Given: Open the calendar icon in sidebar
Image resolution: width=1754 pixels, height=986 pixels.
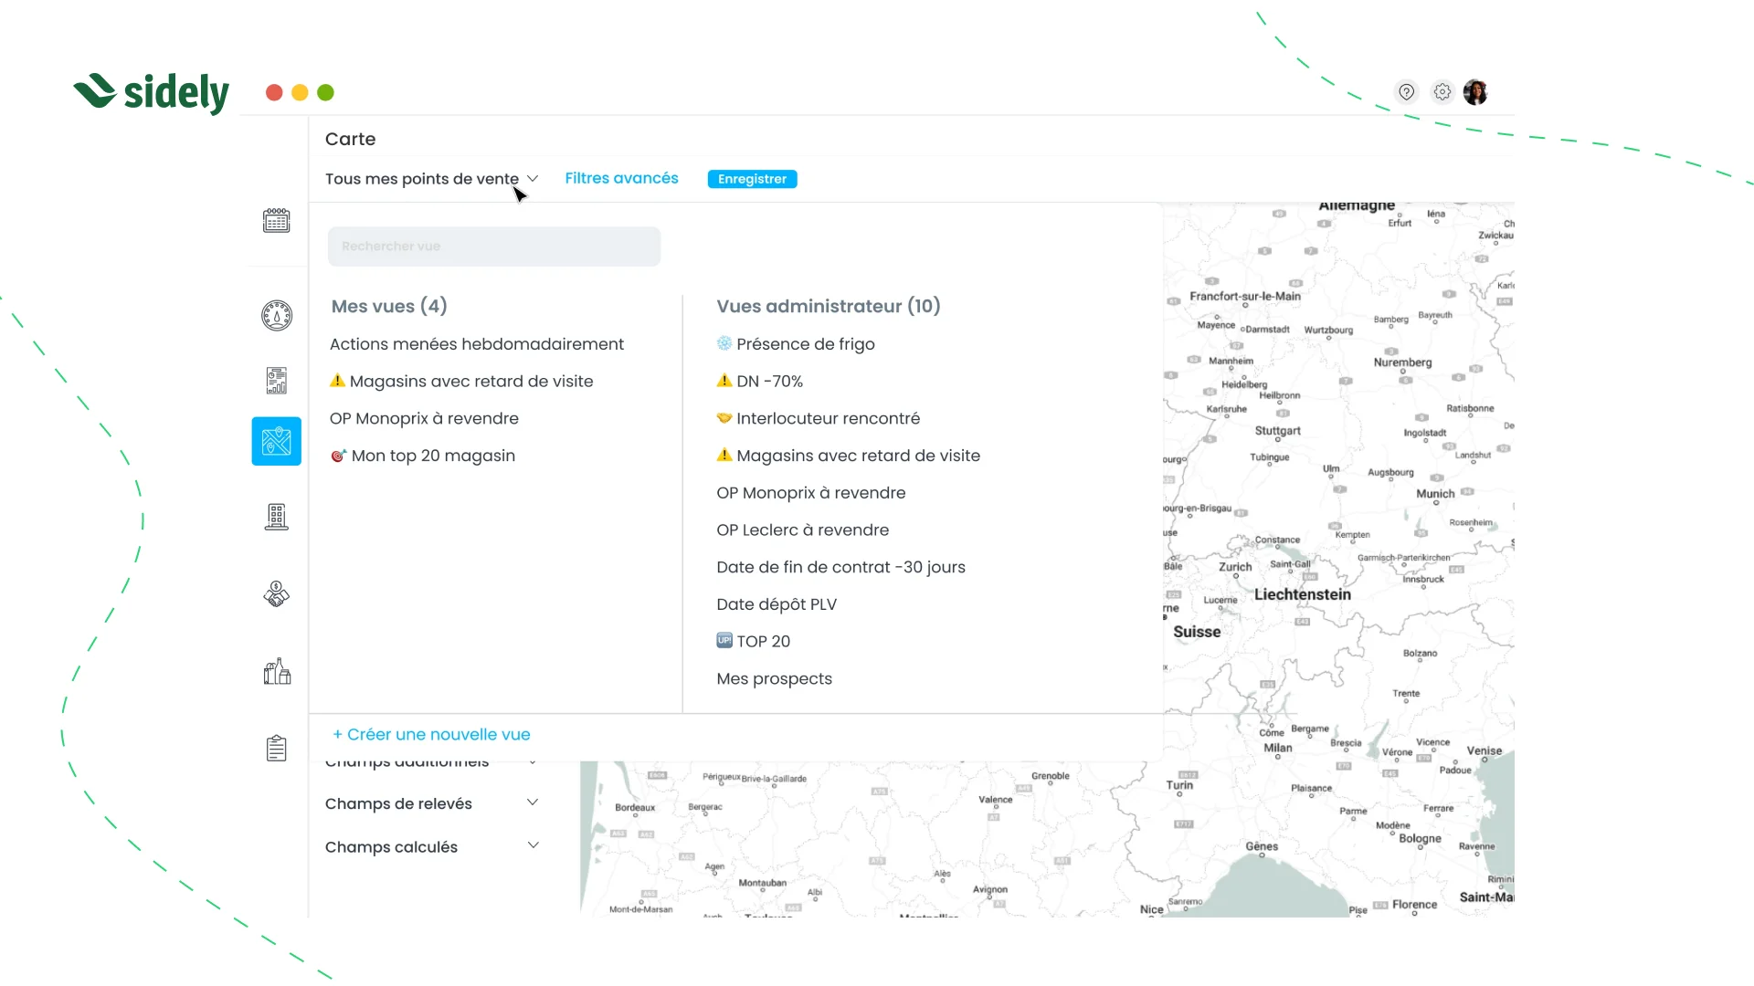Looking at the screenshot, I should click(x=276, y=221).
